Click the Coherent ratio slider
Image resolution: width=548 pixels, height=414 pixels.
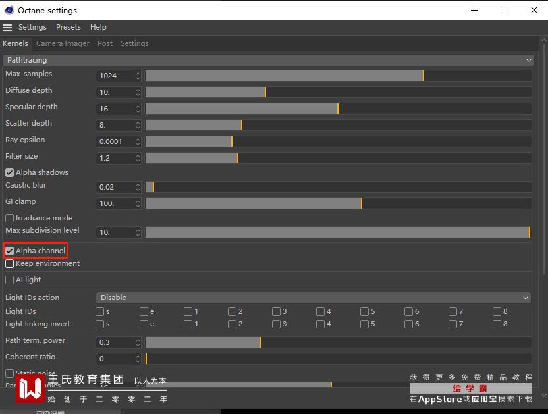[339, 359]
